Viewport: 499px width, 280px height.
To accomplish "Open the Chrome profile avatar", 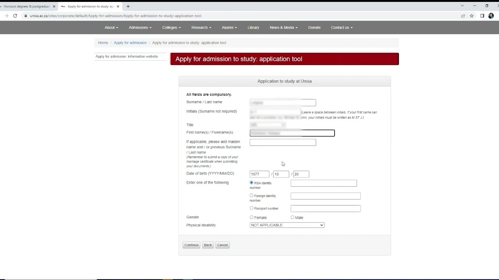I will pyautogui.click(x=491, y=16).
